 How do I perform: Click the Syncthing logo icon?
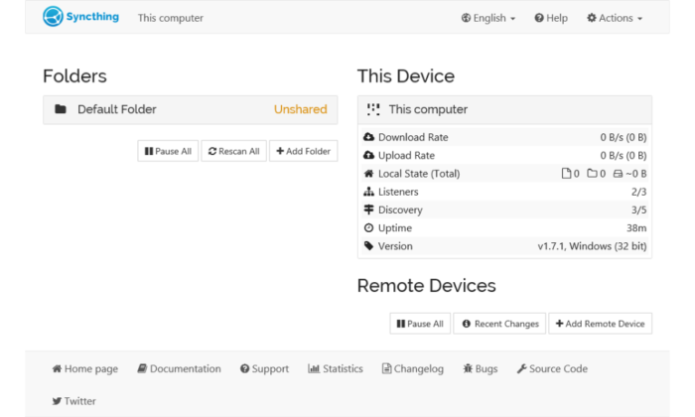coord(53,17)
